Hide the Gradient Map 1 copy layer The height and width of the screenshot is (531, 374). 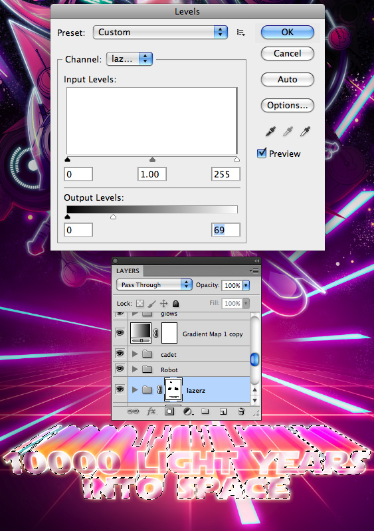[x=120, y=333]
